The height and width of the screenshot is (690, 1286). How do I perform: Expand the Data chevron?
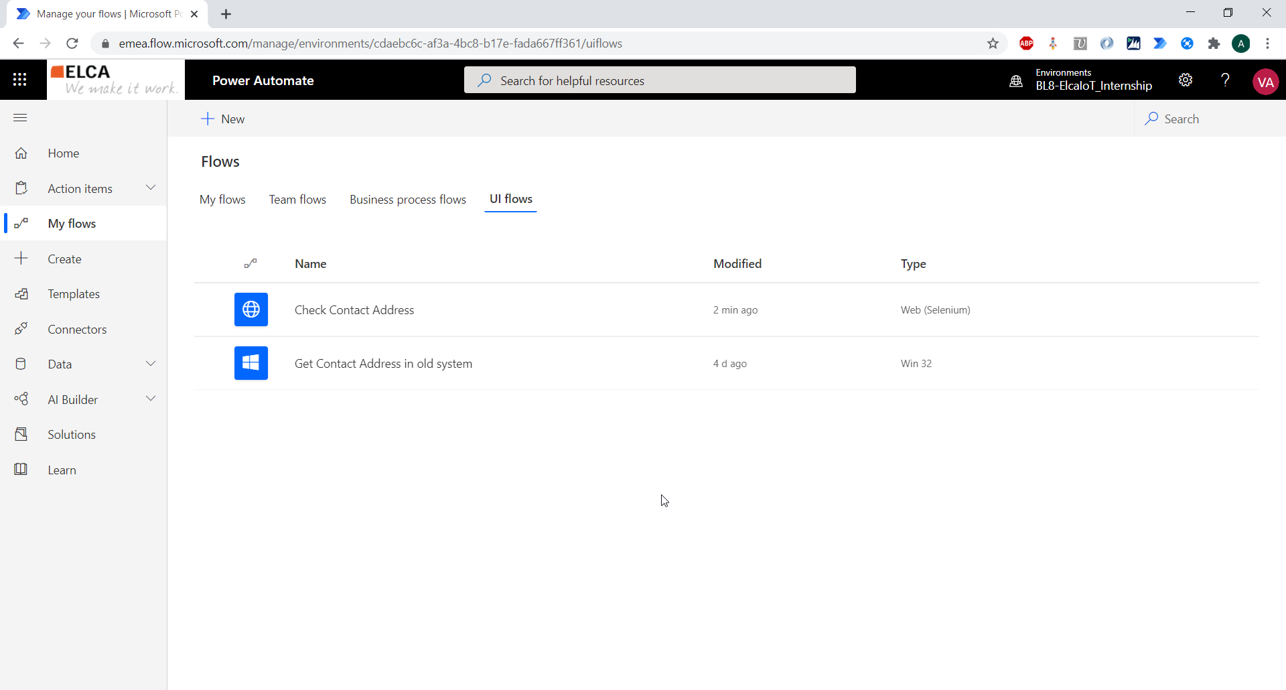(x=151, y=364)
